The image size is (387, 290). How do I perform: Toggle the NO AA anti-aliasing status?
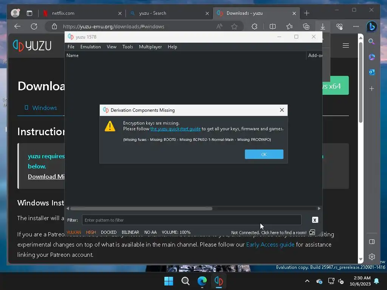[x=150, y=232]
